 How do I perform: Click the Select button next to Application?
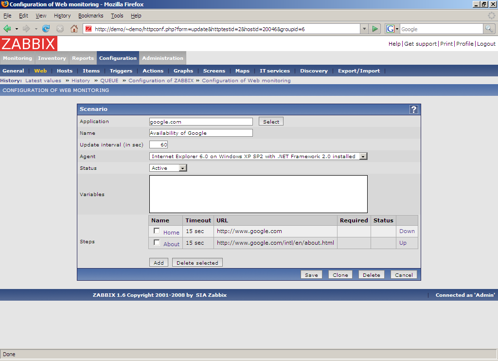pyautogui.click(x=271, y=122)
